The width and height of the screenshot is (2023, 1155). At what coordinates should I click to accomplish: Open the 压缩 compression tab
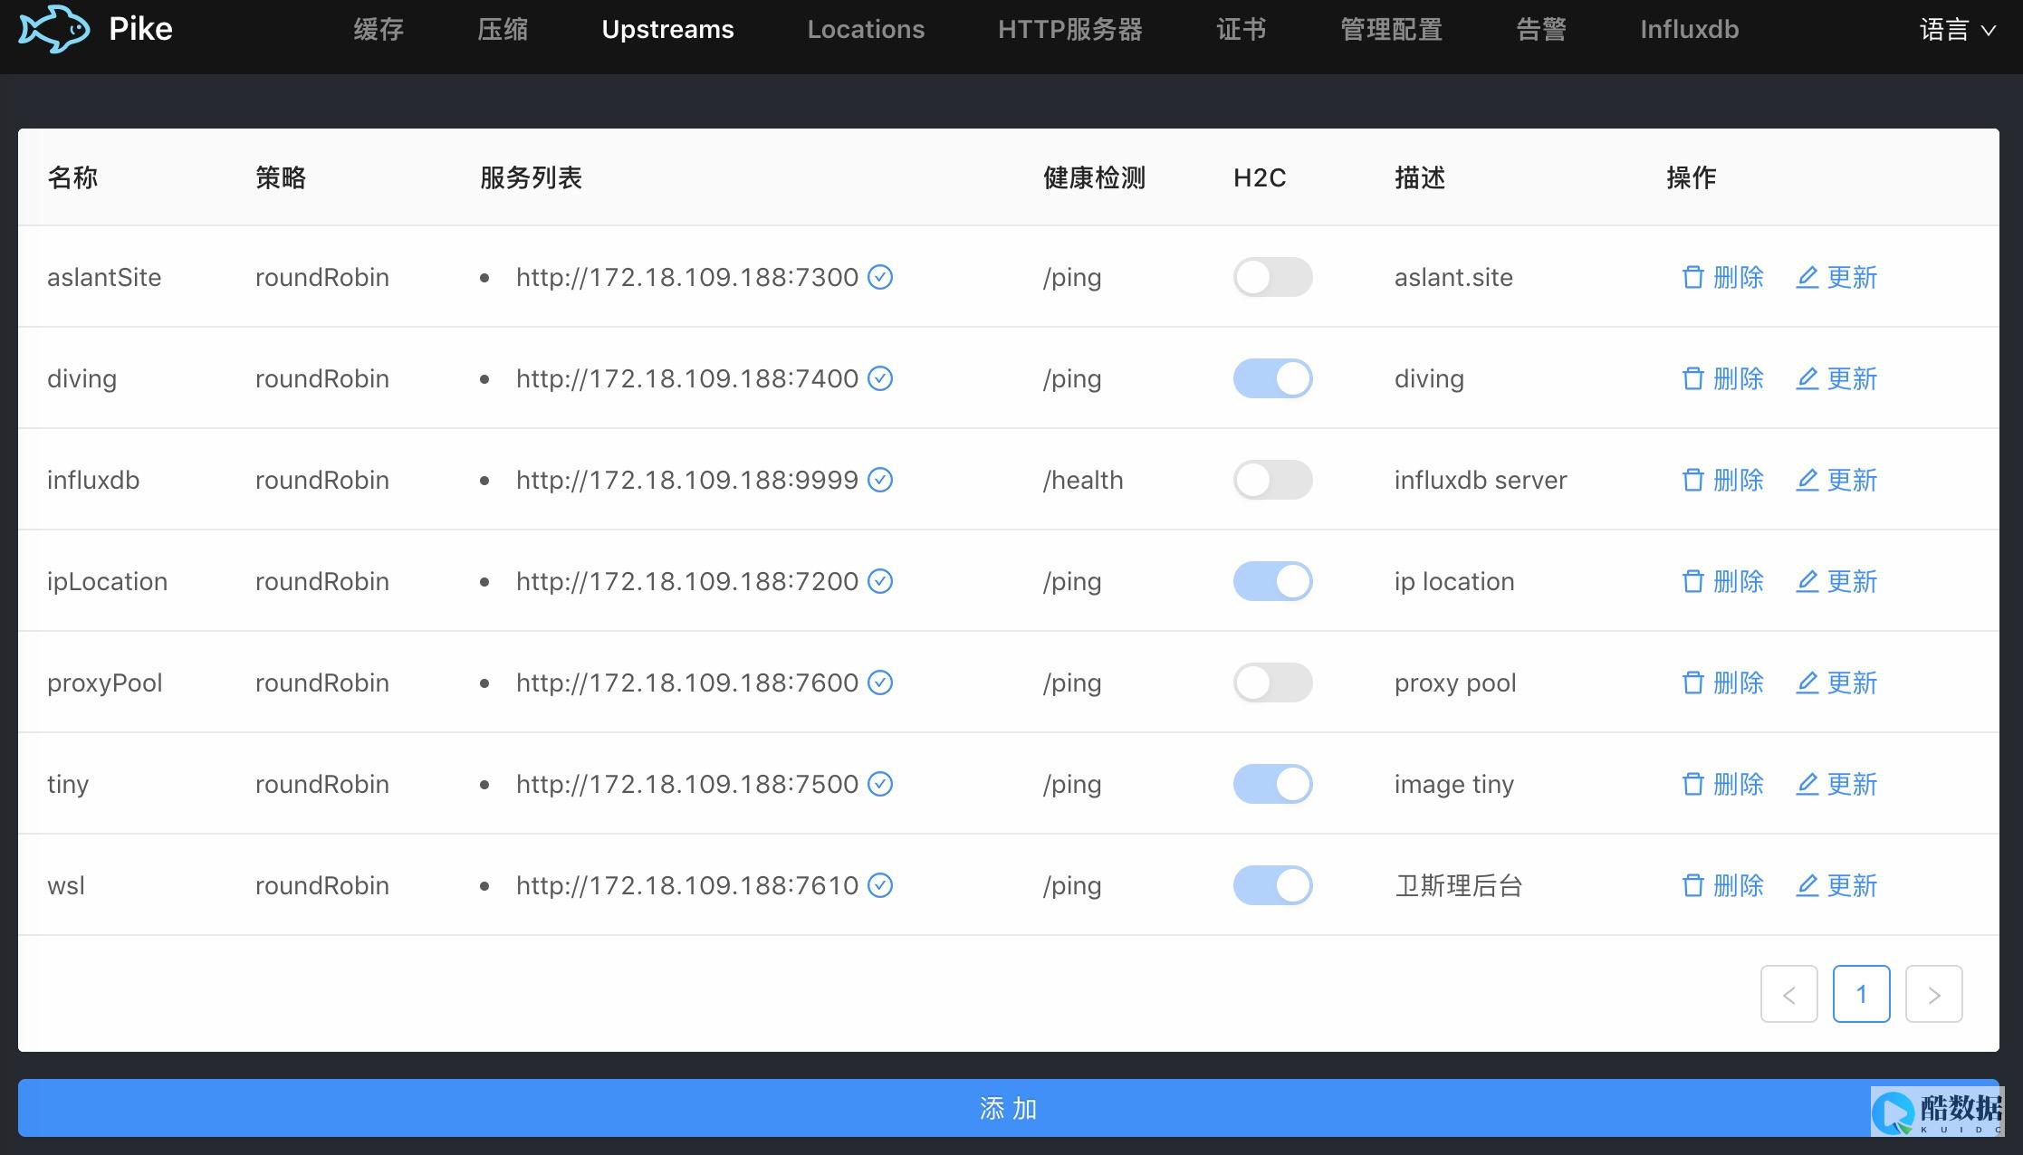[503, 29]
